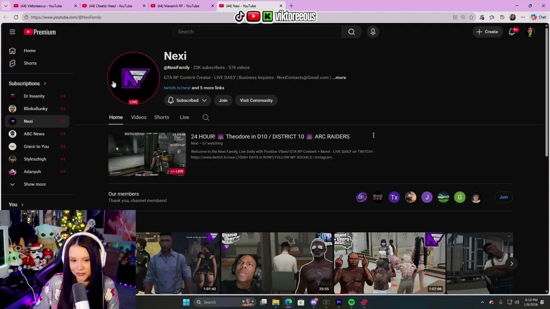Search within the Nexi channel
The width and height of the screenshot is (550, 309).
pos(206,117)
